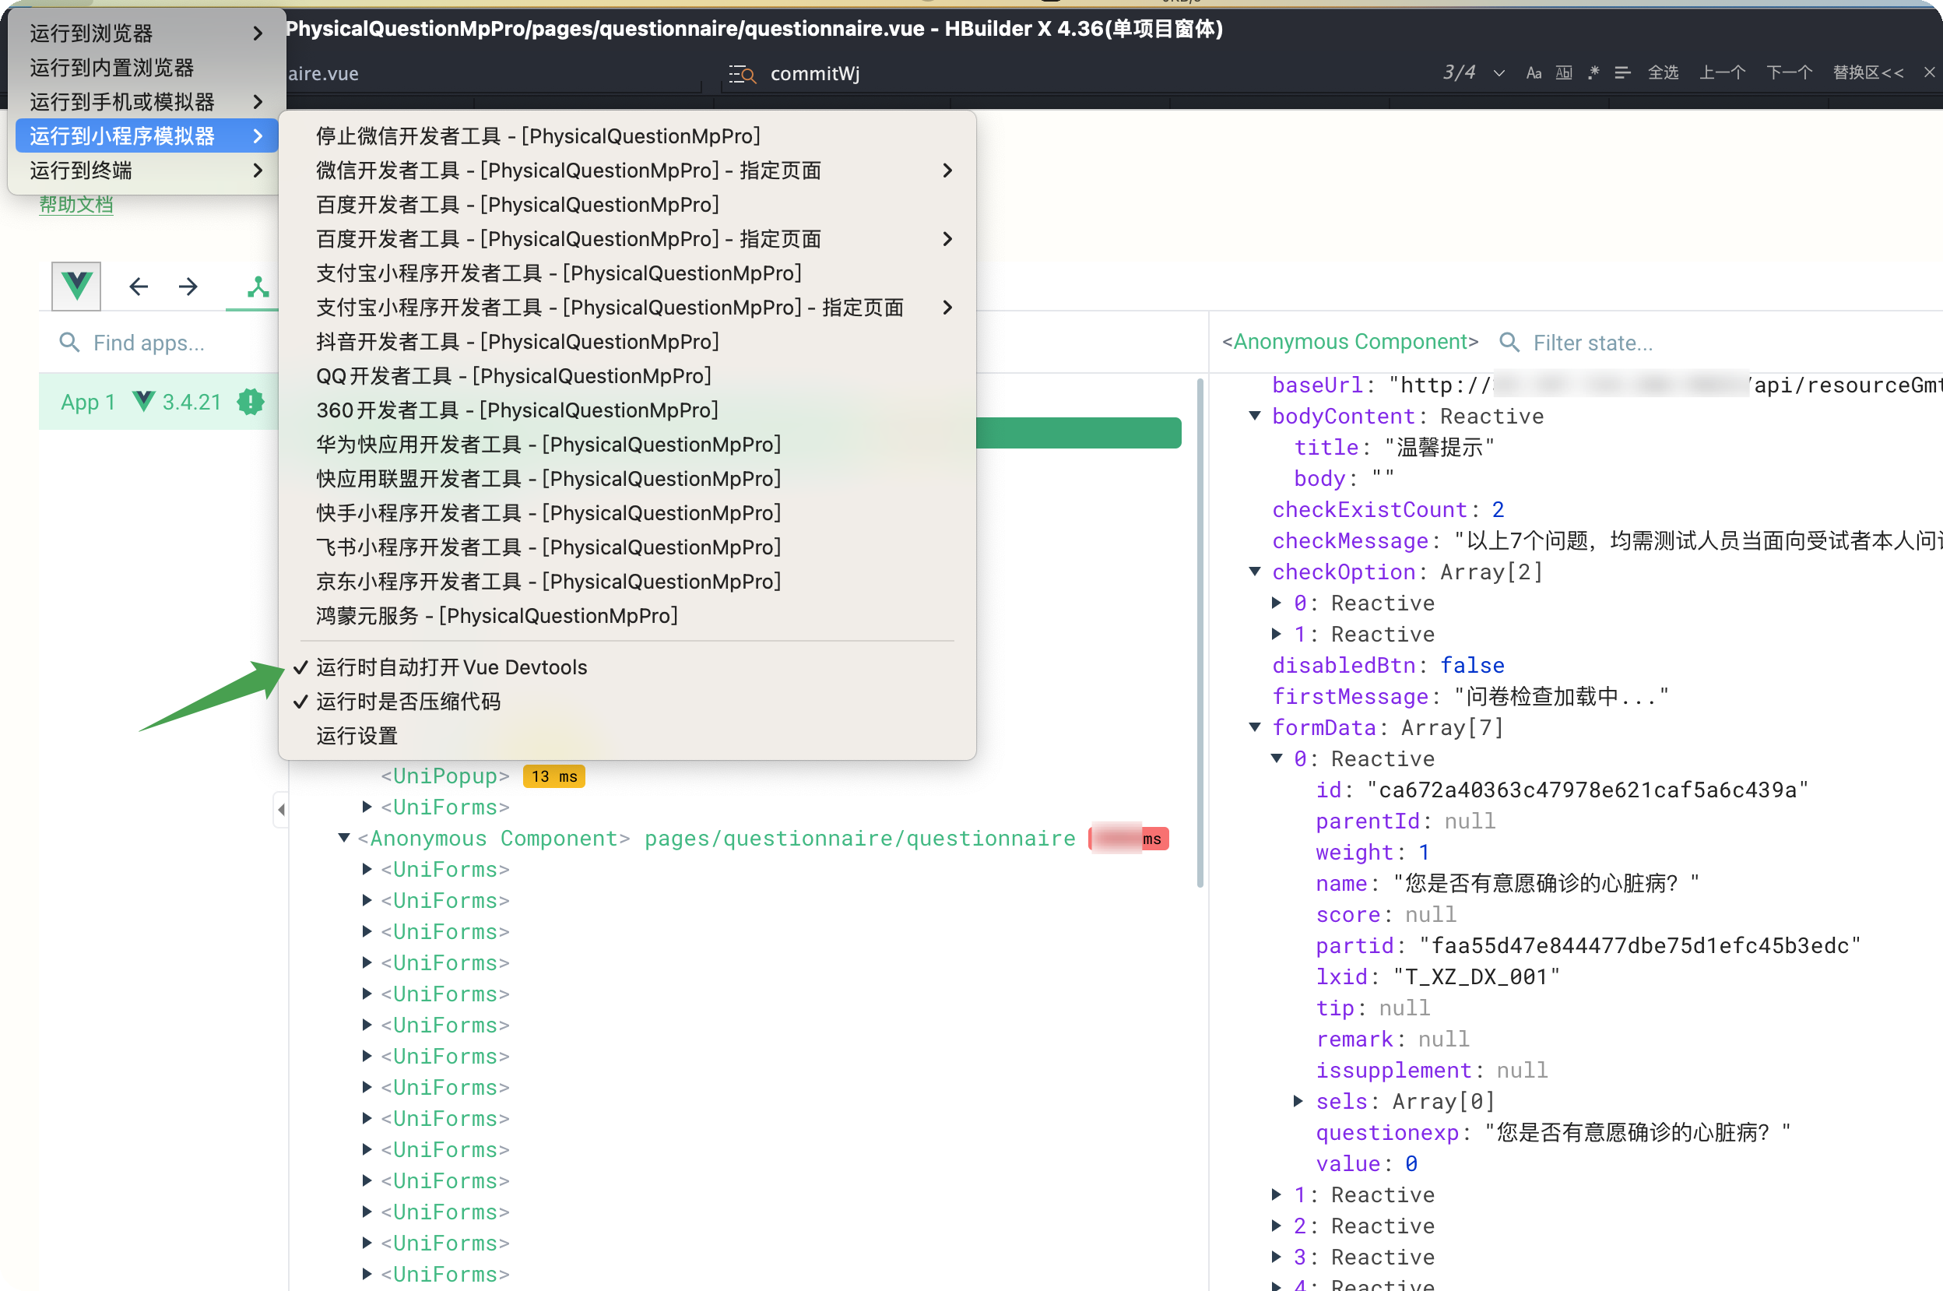Open the component tree tab icon

[258, 287]
